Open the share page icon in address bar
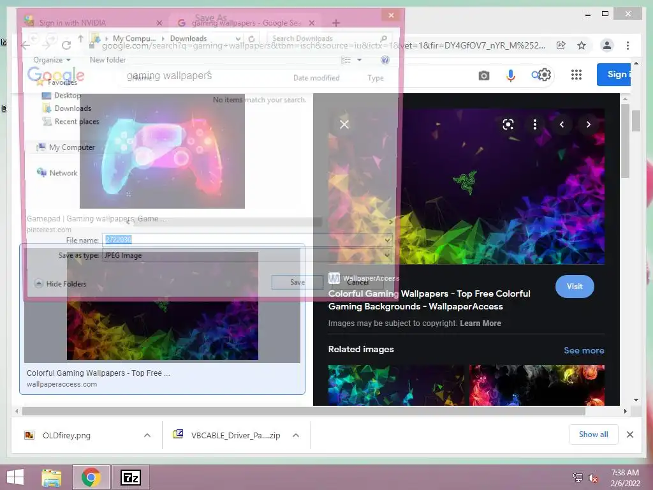 [561, 45]
